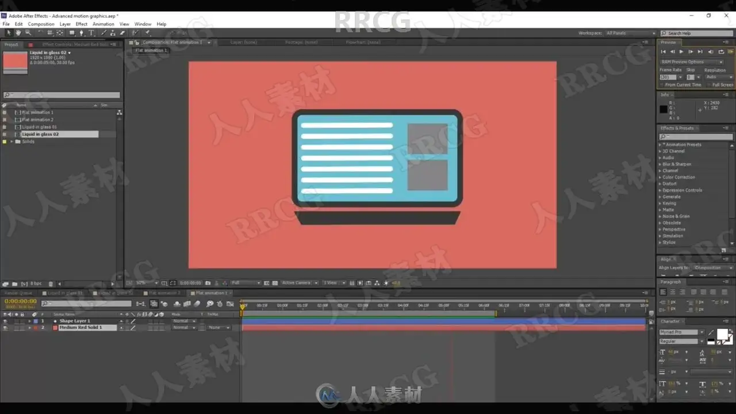Enable the From Current Time checkbox
This screenshot has width=736, height=414.
coord(662,85)
